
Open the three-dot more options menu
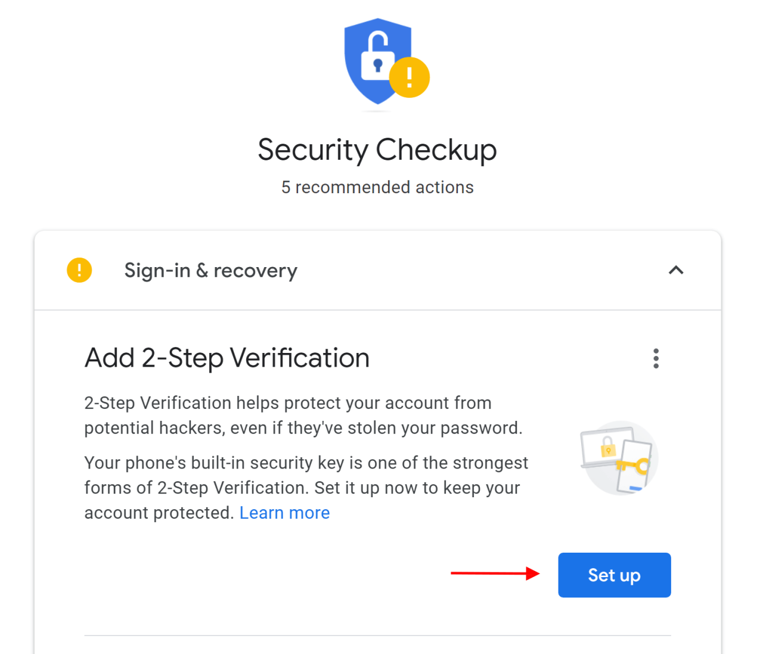pos(656,358)
